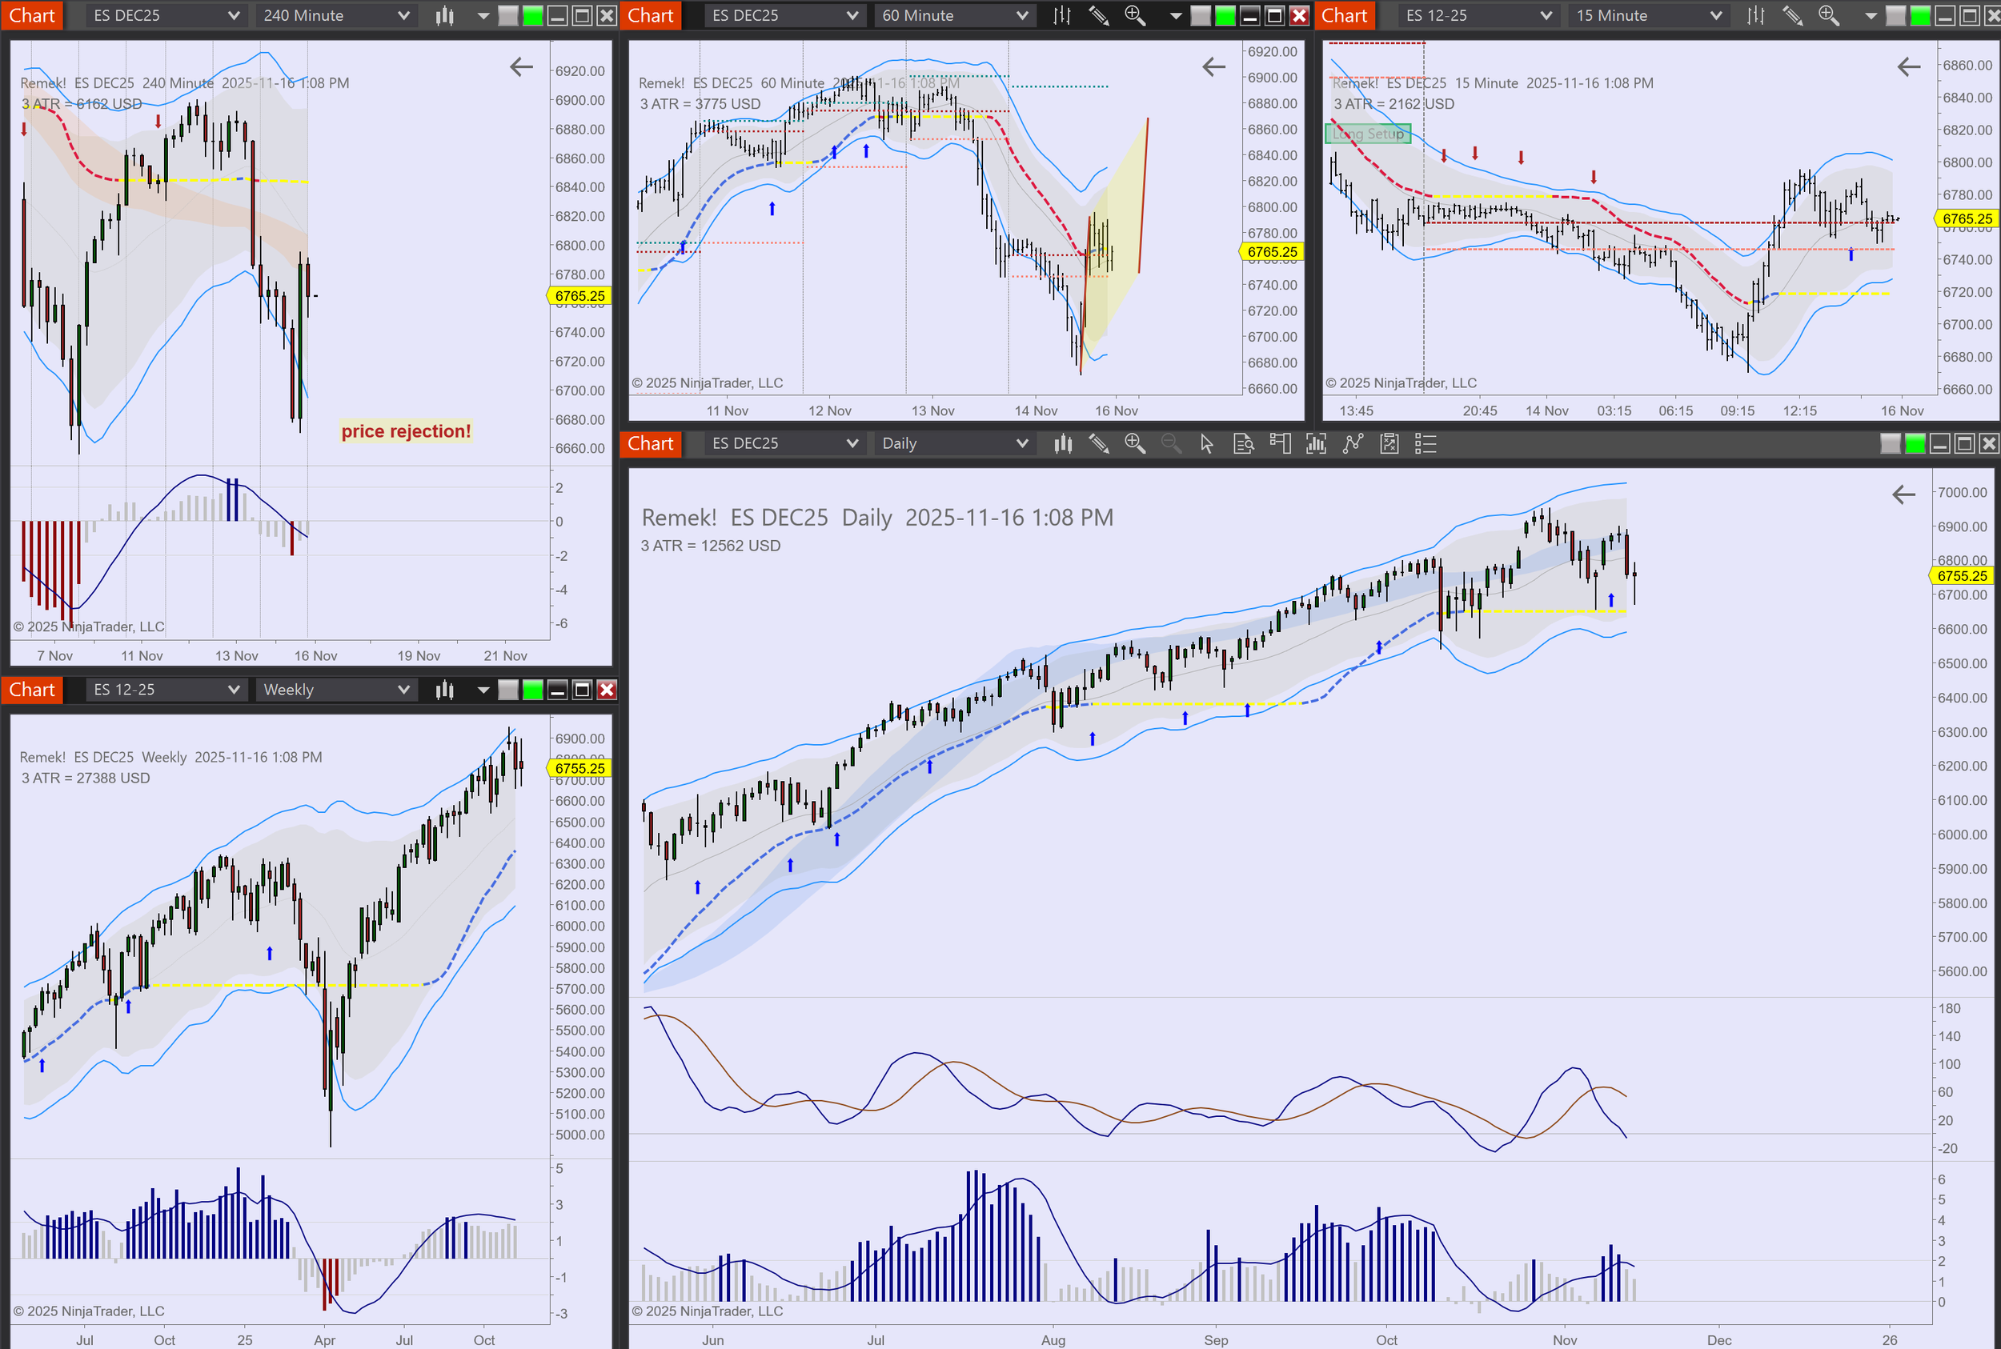
Task: Toggle green link button on 240 Minute chart
Action: (x=533, y=15)
